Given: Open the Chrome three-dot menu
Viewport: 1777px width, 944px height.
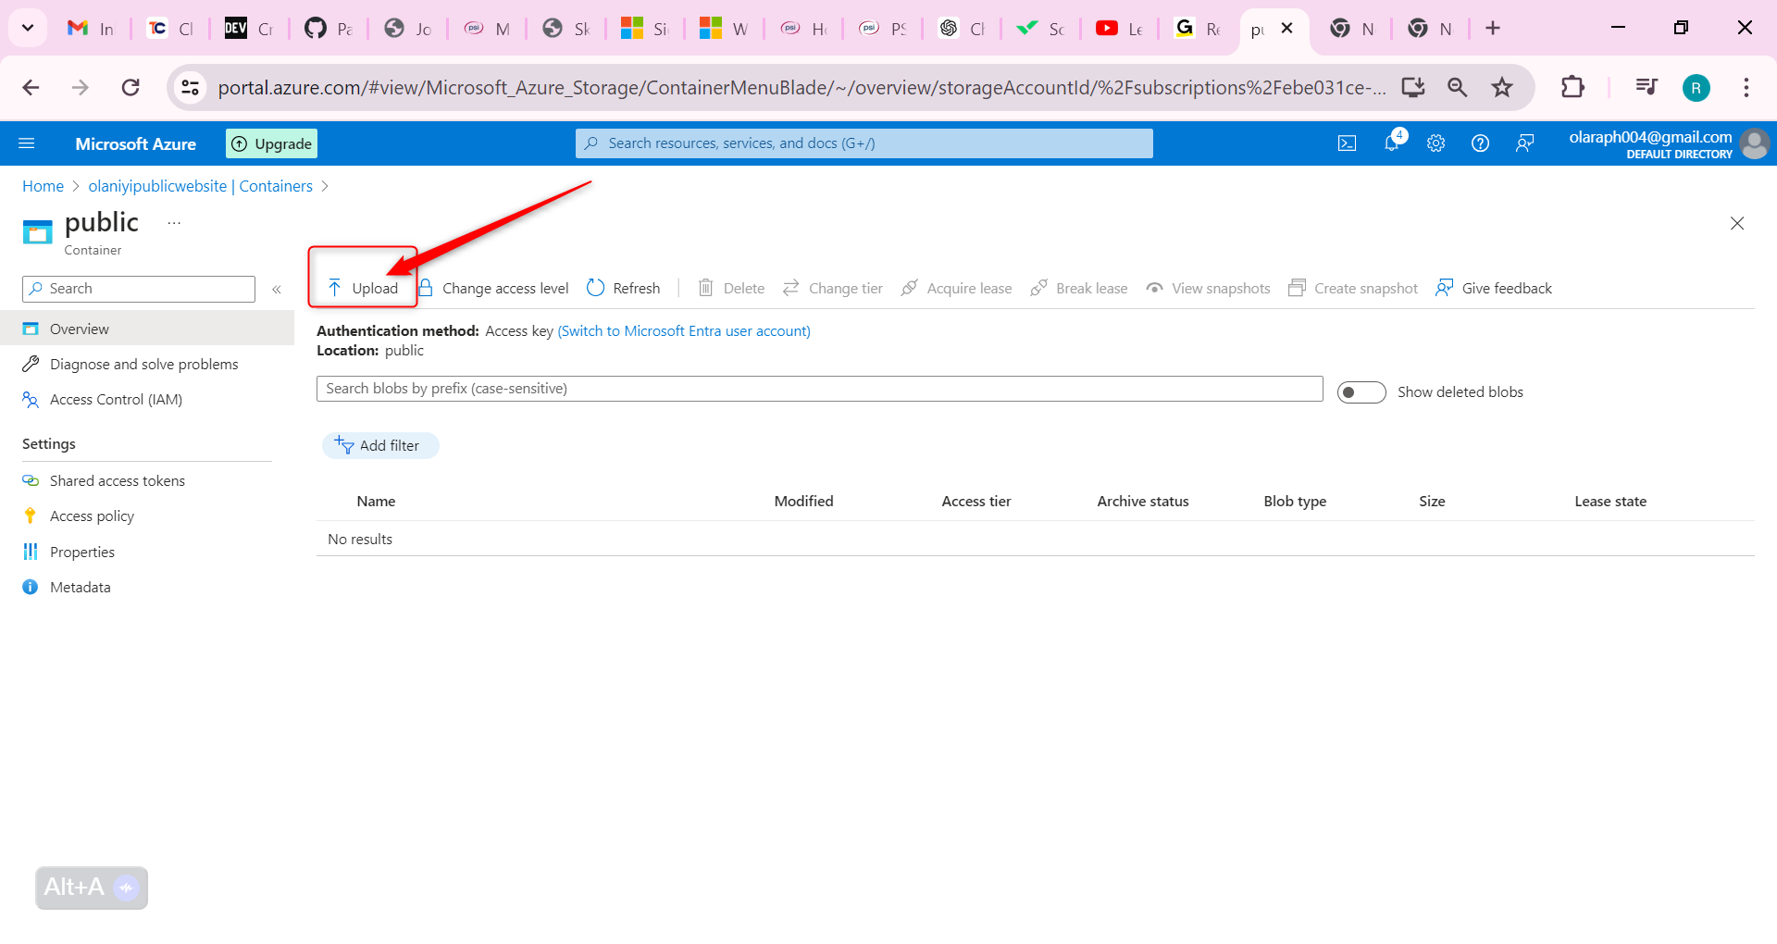Looking at the screenshot, I should (x=1746, y=88).
